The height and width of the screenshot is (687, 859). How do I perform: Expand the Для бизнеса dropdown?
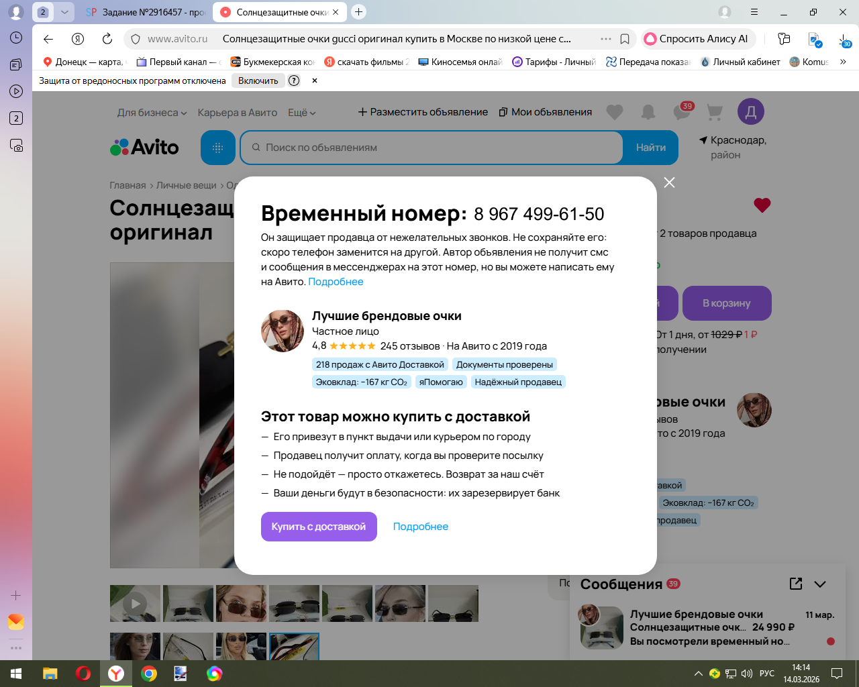152,113
